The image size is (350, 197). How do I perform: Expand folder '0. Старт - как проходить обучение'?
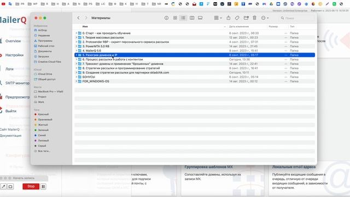76,33
